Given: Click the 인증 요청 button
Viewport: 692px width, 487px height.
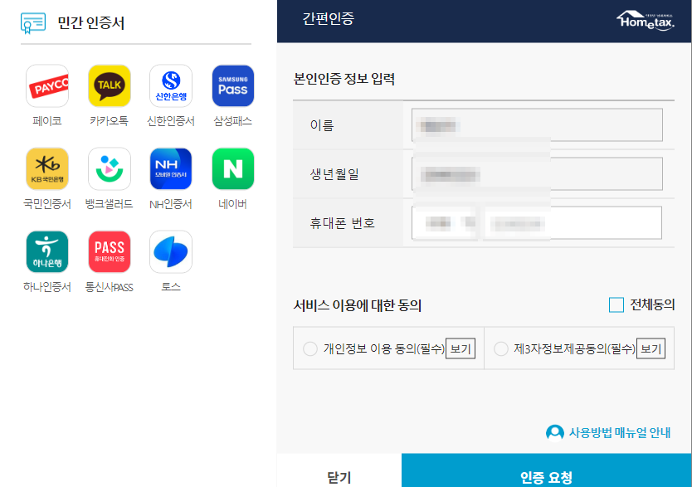Looking at the screenshot, I should click(546, 471).
